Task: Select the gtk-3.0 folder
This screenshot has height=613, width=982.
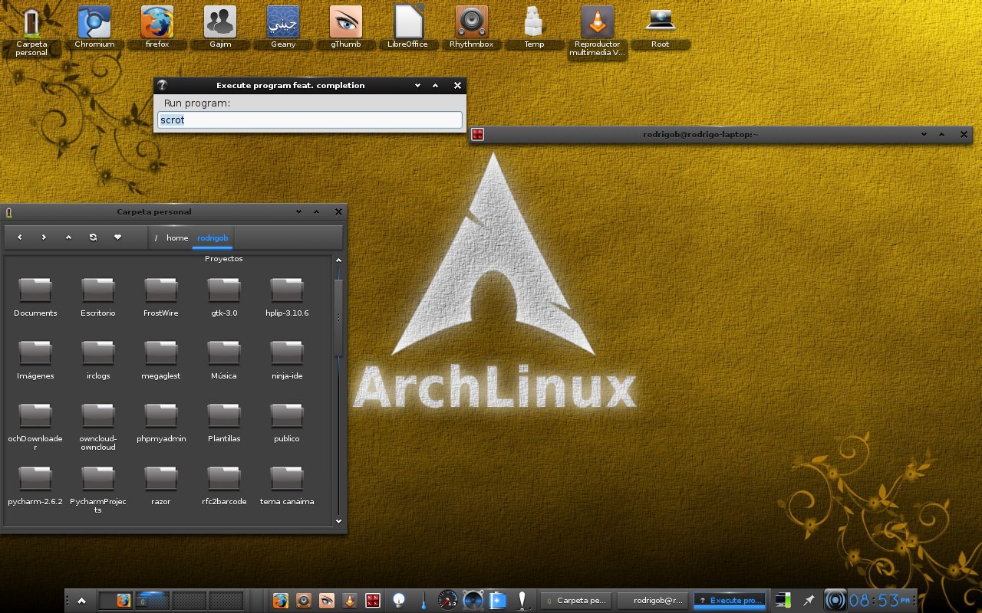Action: pyautogui.click(x=224, y=297)
